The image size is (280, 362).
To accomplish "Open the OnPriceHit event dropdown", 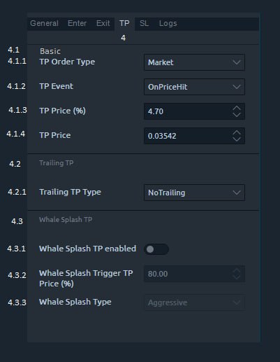I will pos(194,87).
